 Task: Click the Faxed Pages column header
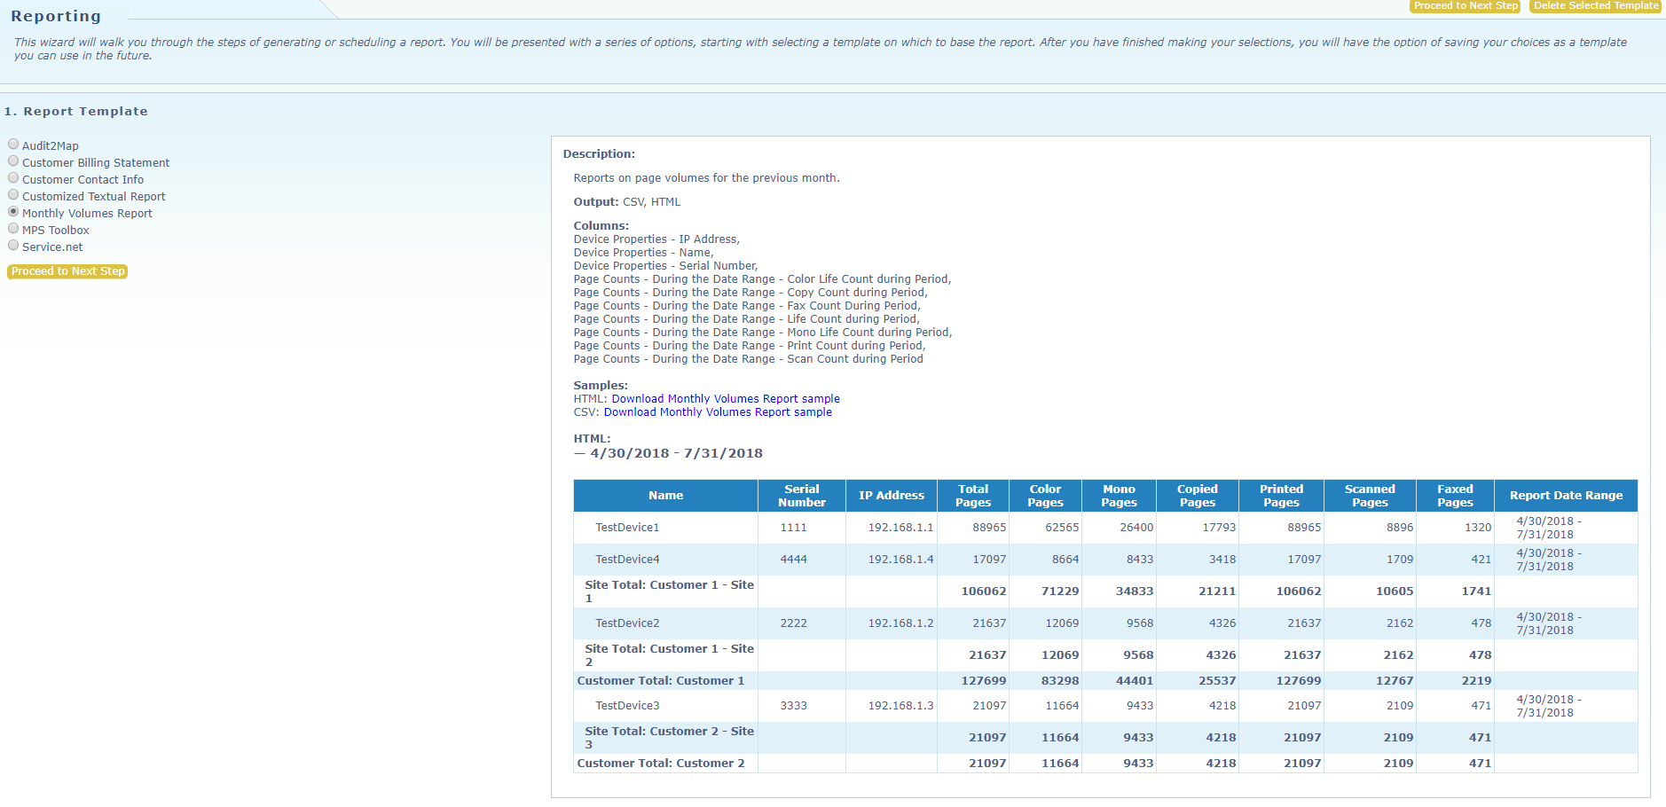1455,496
